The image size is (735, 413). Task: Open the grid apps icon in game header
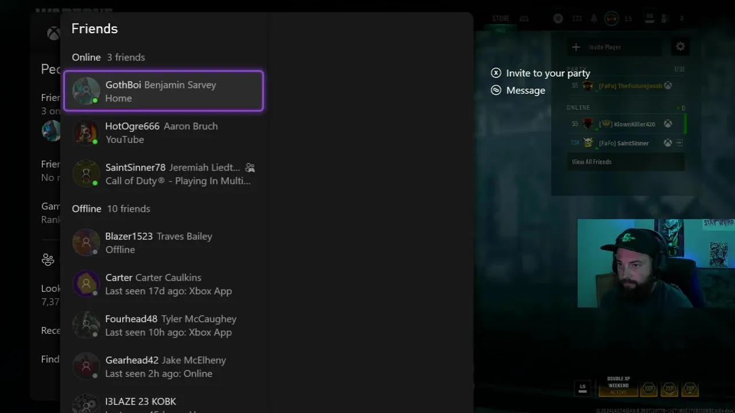pos(576,18)
